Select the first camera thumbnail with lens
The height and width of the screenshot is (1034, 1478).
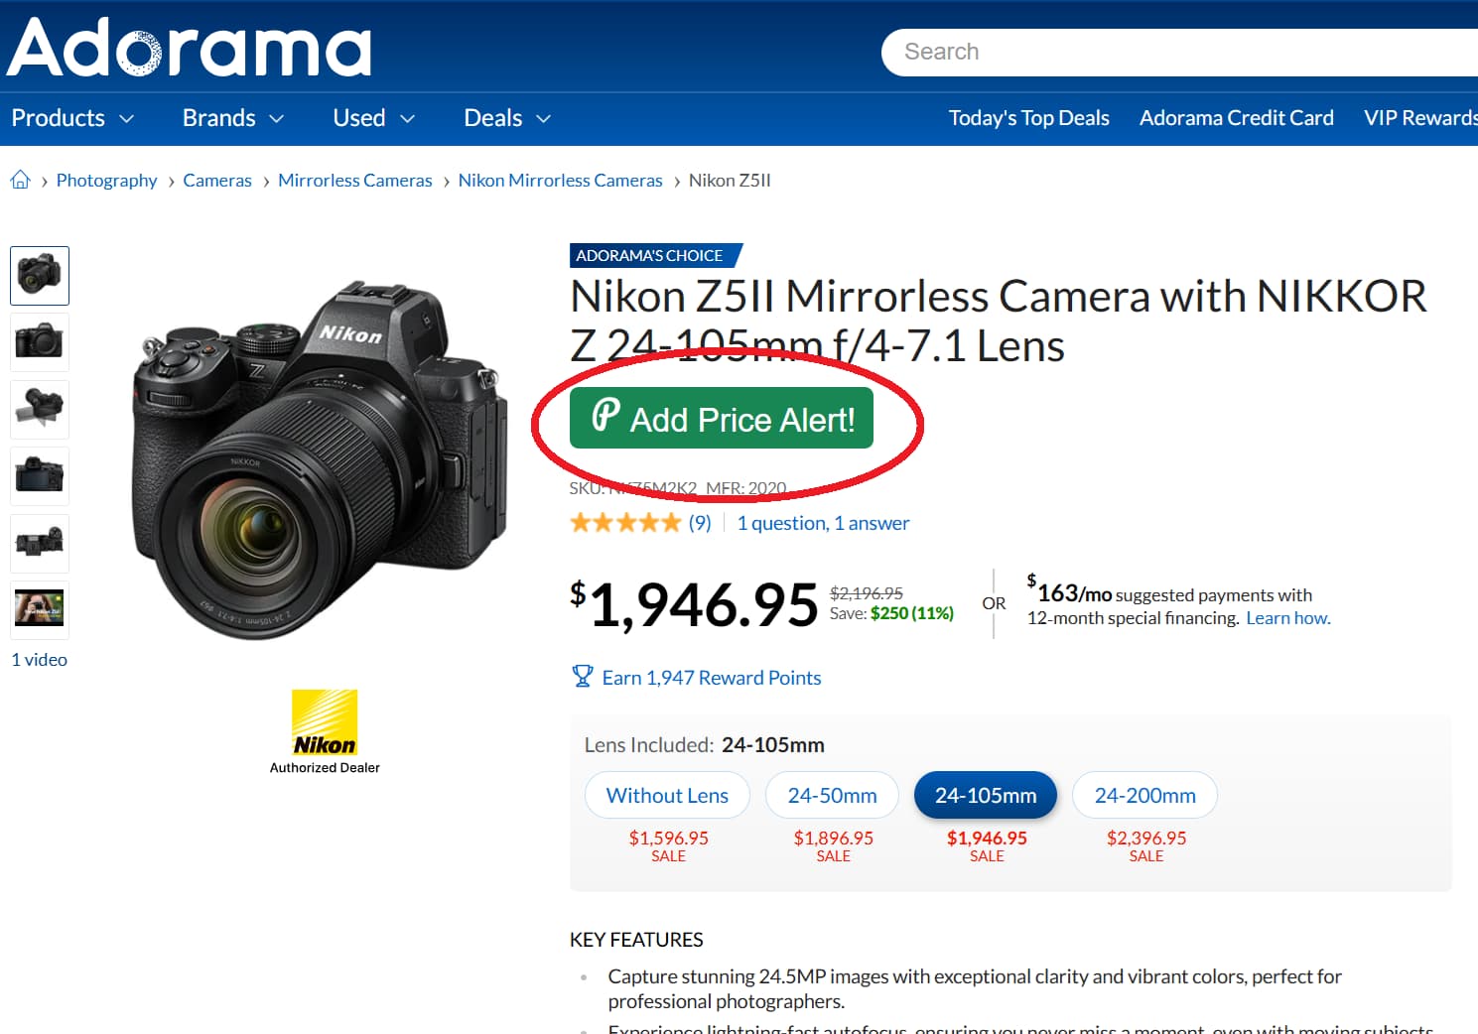pos(40,275)
